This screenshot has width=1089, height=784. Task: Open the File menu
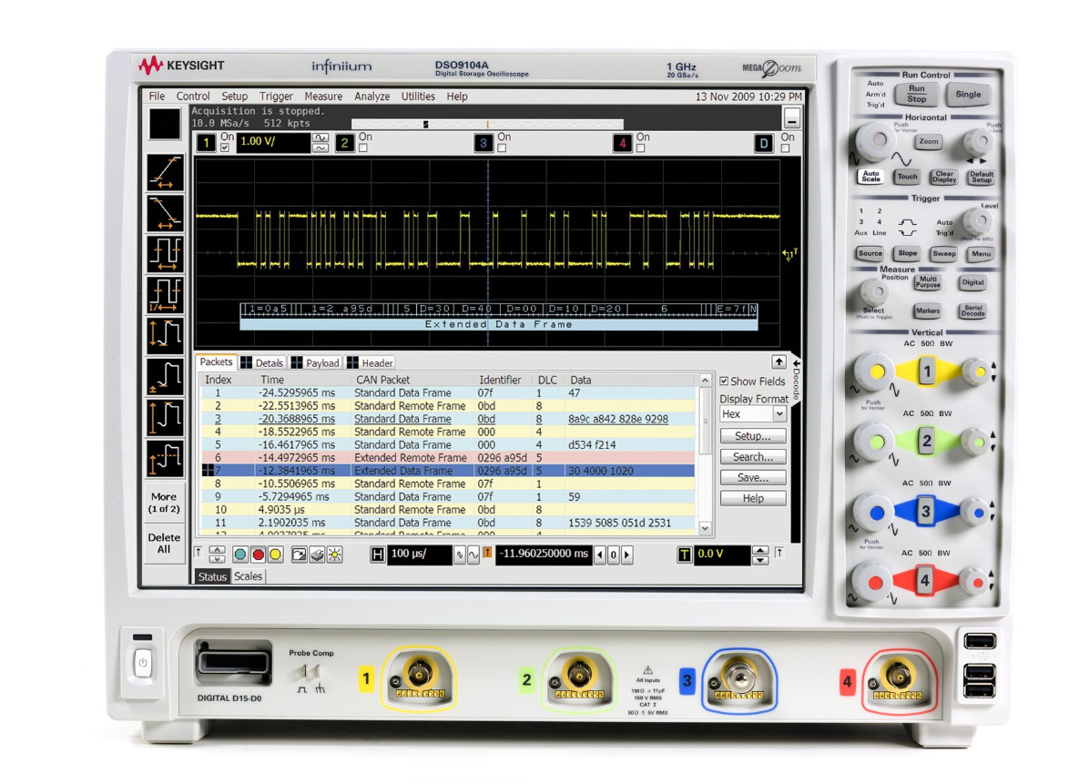coord(157,97)
